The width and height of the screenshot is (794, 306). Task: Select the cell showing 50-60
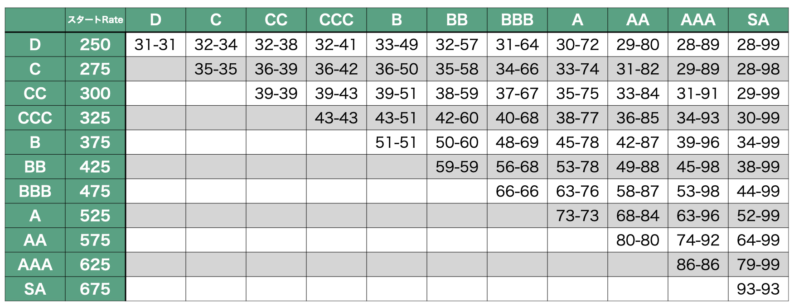pyautogui.click(x=457, y=142)
